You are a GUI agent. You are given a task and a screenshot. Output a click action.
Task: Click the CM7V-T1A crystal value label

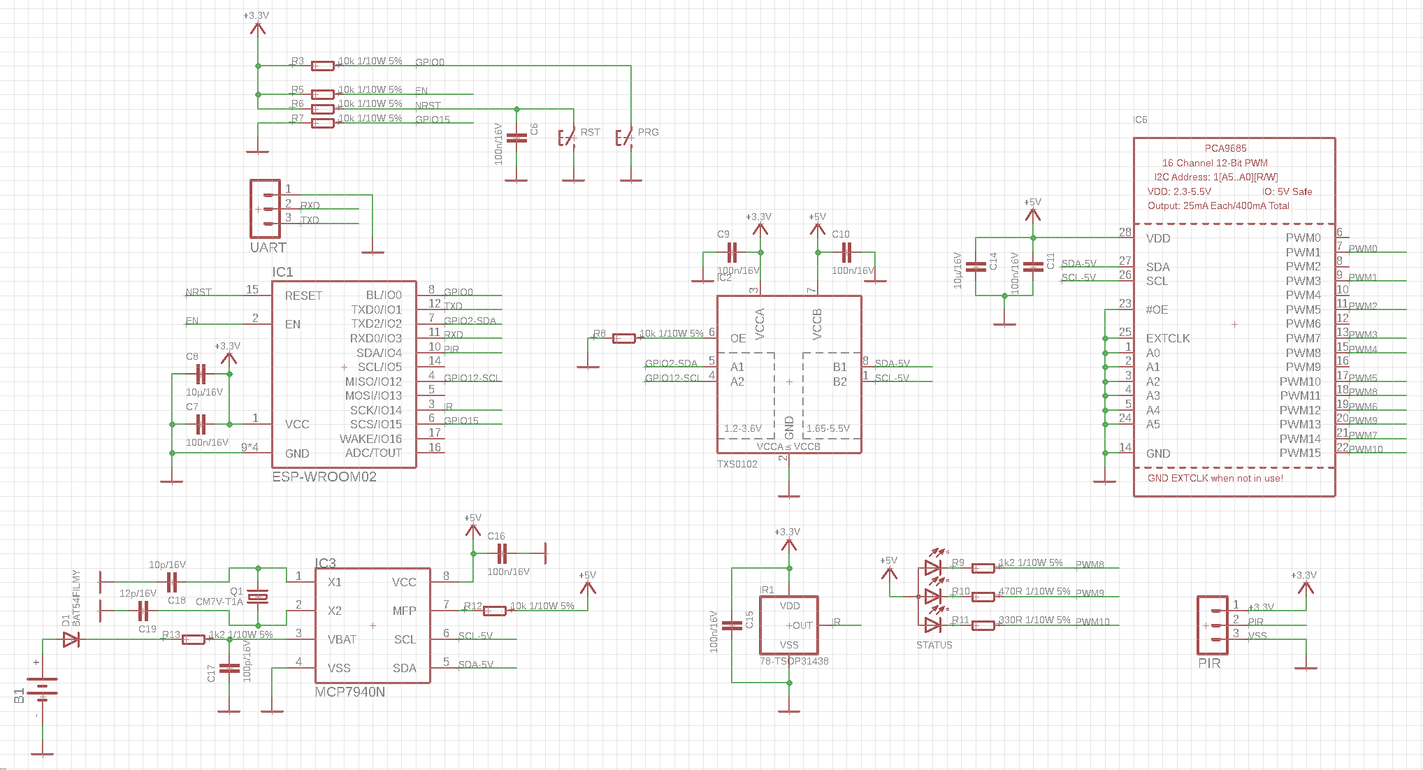click(x=219, y=602)
